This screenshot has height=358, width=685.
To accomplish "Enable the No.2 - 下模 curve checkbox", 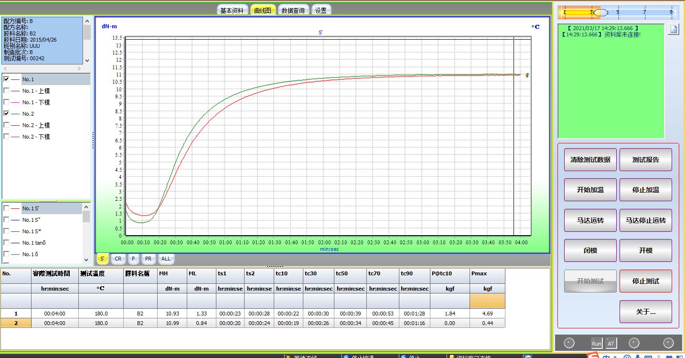I will [6, 137].
